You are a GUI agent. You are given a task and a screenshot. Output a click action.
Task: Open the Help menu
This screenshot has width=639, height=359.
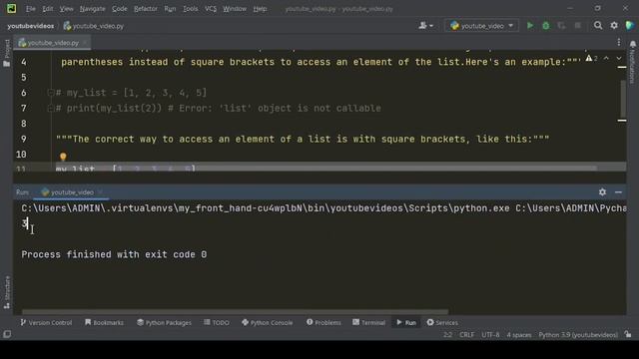point(260,9)
